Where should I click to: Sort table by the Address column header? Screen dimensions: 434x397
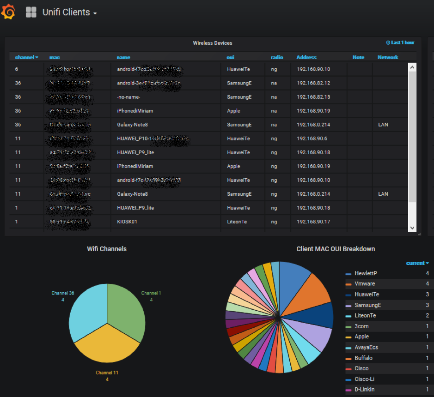pyautogui.click(x=306, y=57)
